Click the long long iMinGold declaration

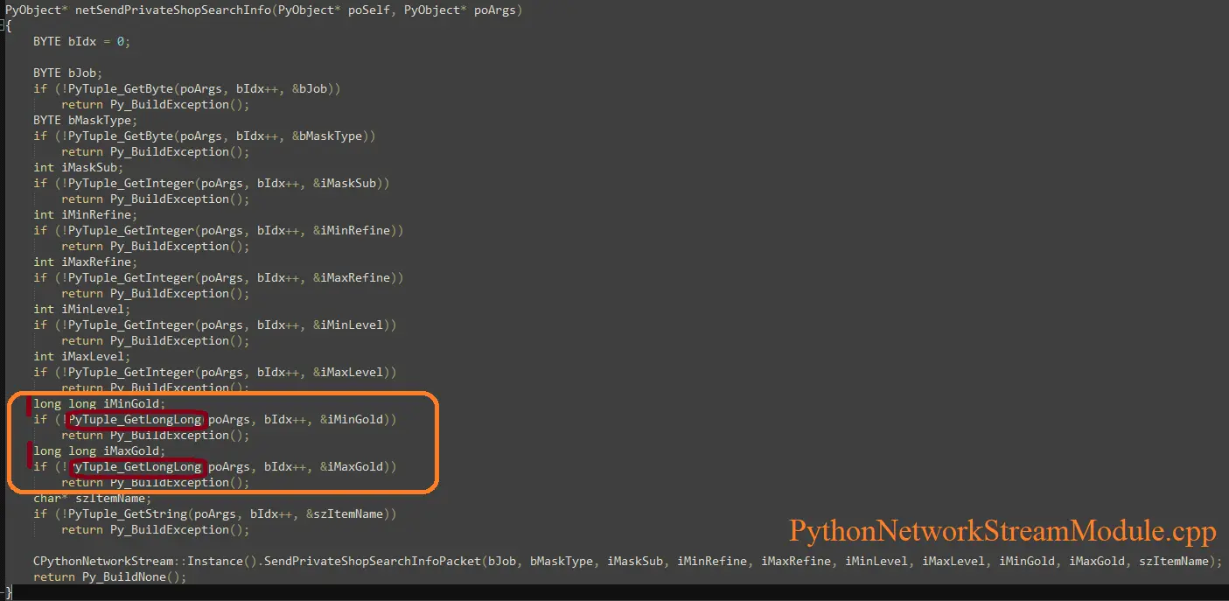tap(99, 403)
